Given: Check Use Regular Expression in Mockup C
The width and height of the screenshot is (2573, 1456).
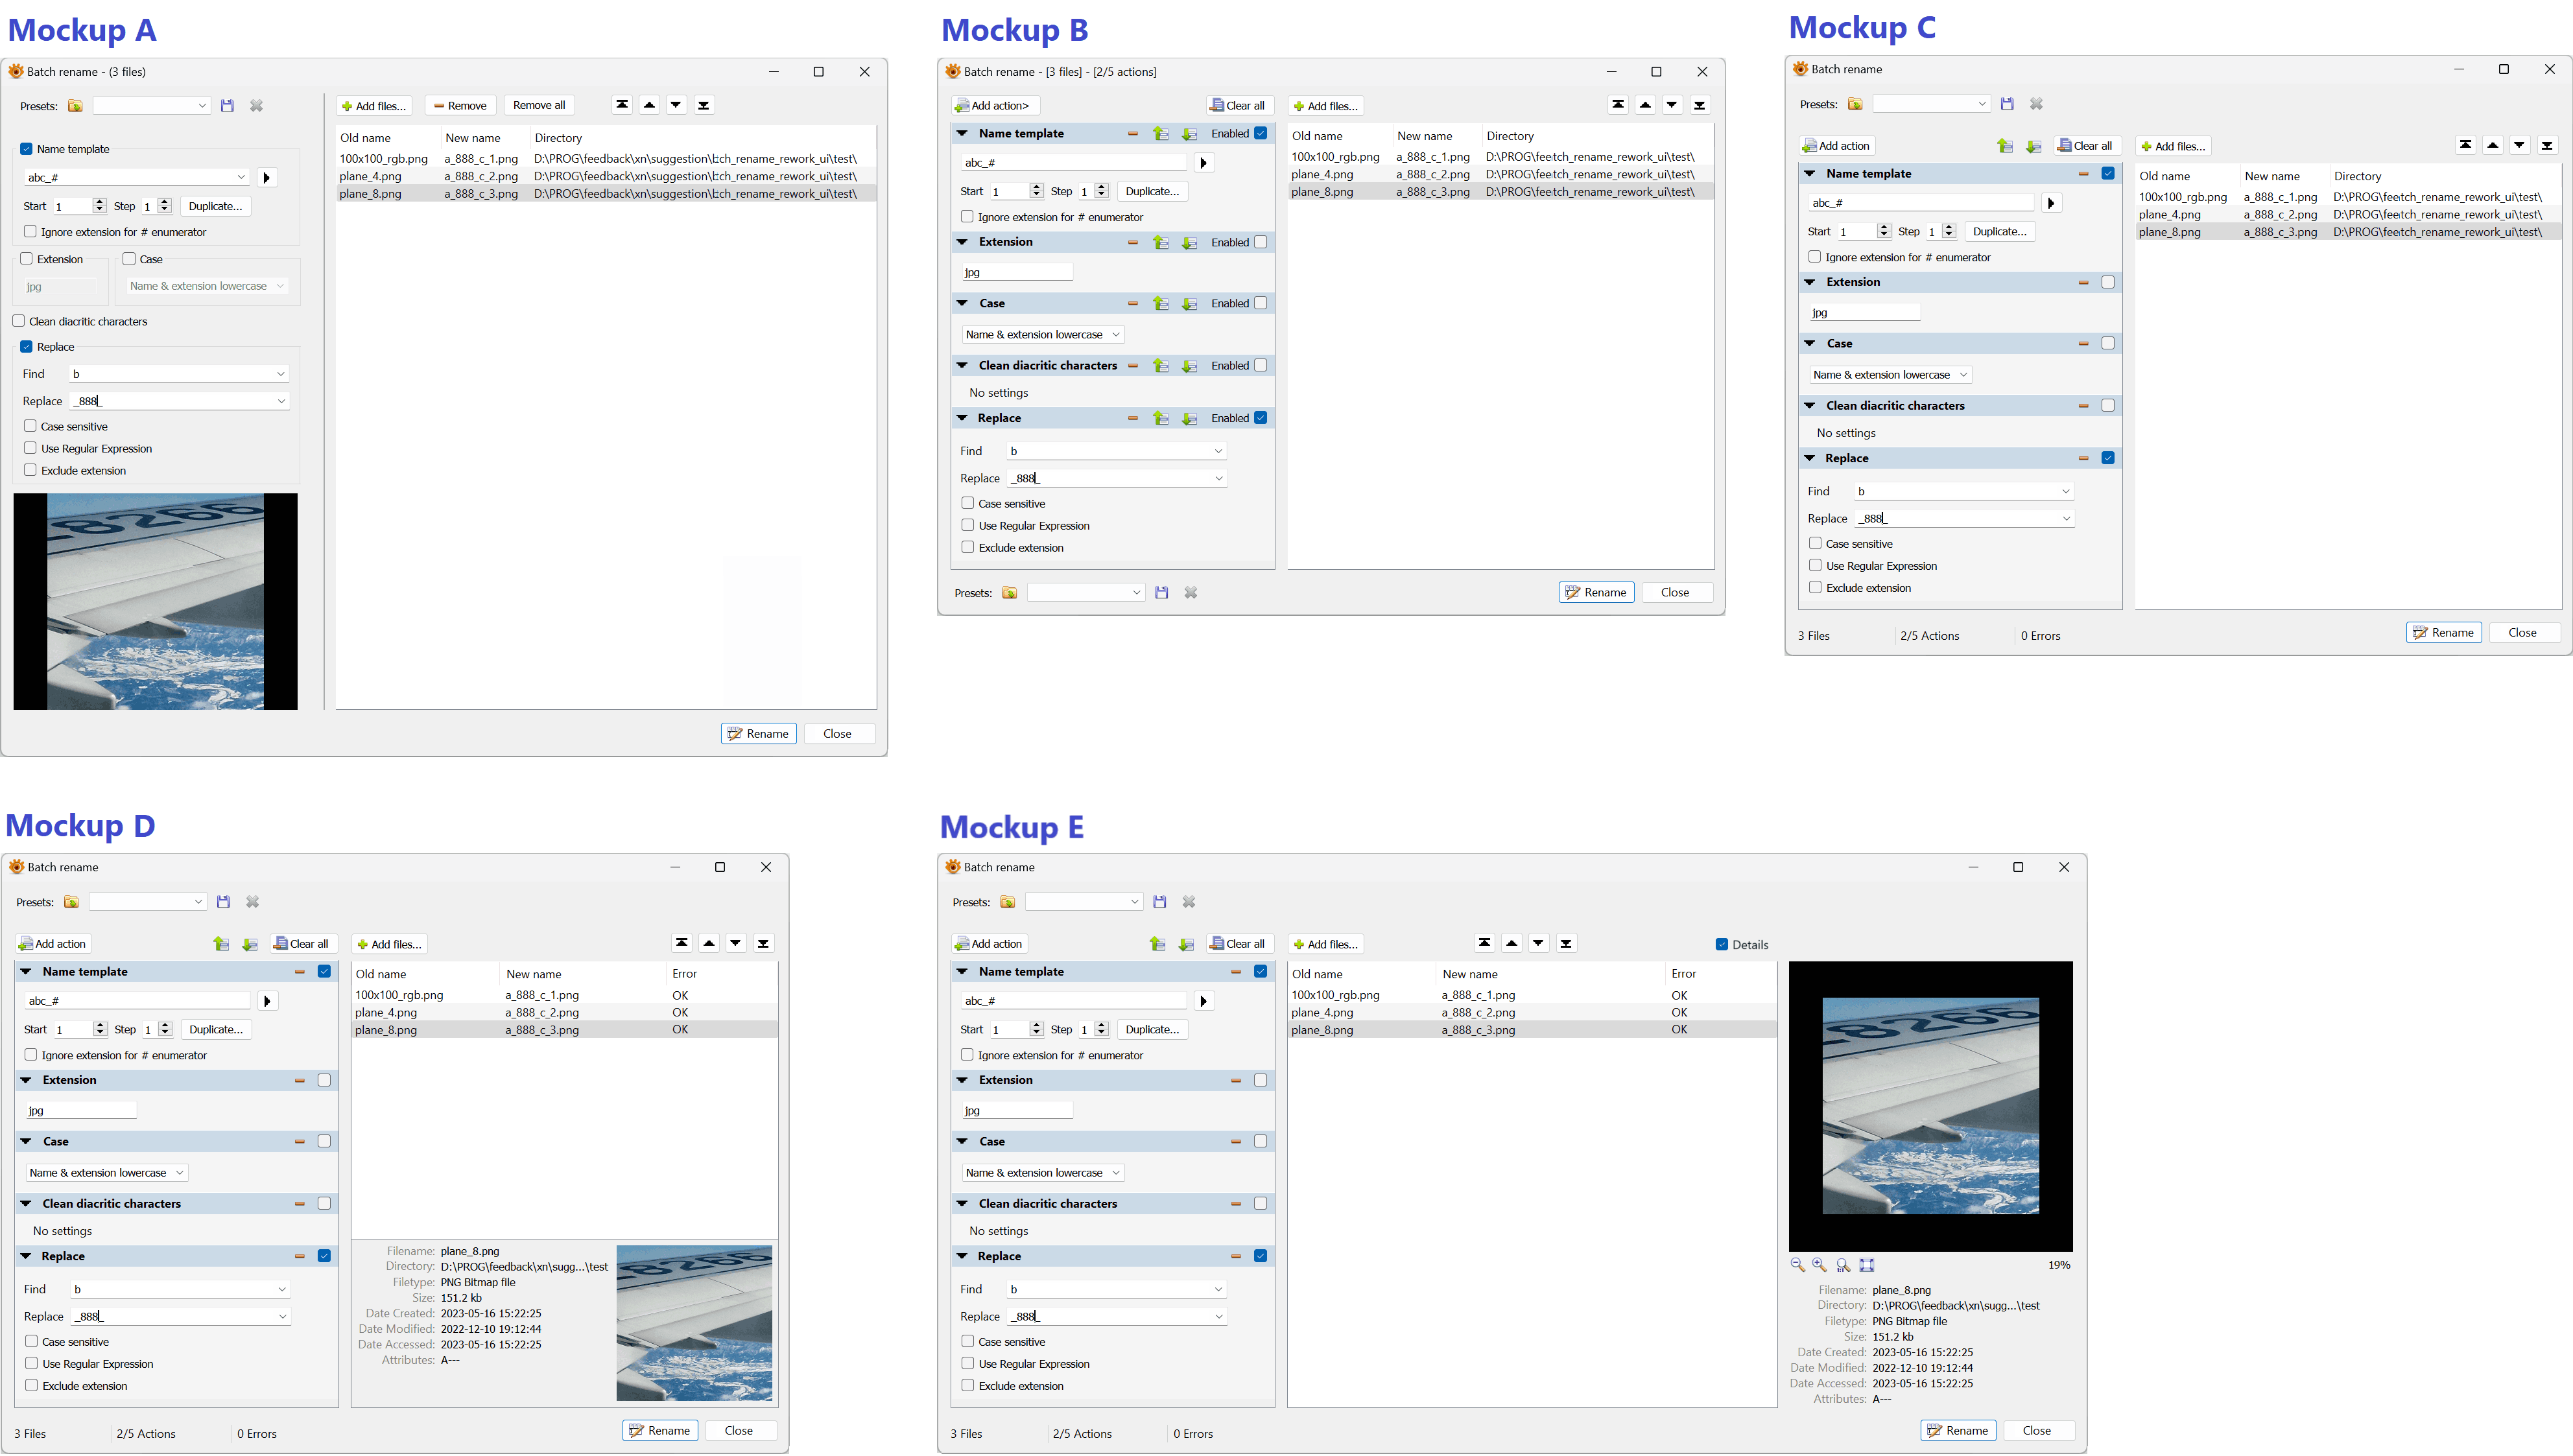Looking at the screenshot, I should tap(1815, 565).
